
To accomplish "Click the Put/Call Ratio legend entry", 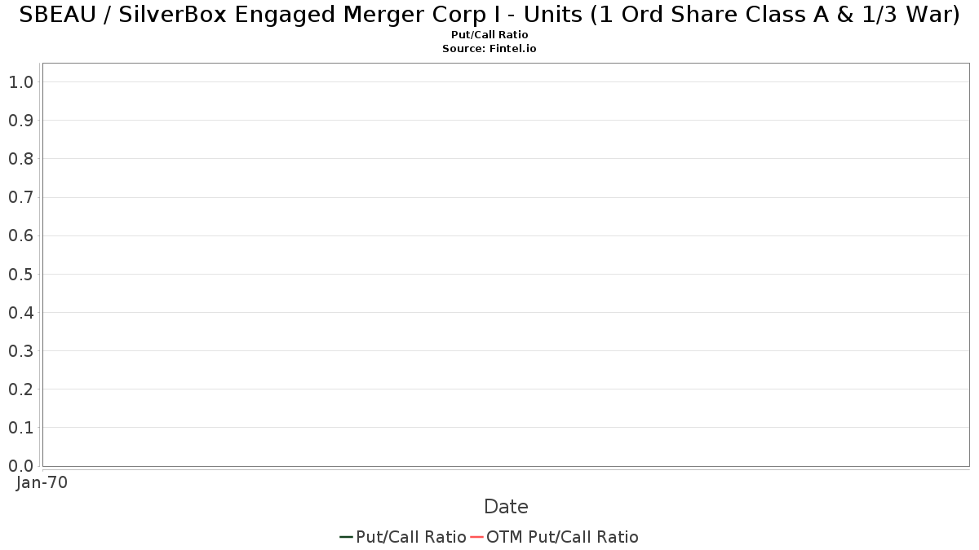I will 403,537.
